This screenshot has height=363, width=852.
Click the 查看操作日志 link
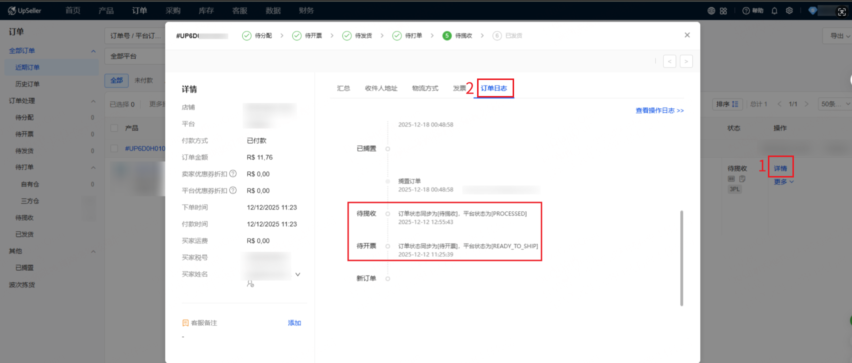tap(659, 110)
